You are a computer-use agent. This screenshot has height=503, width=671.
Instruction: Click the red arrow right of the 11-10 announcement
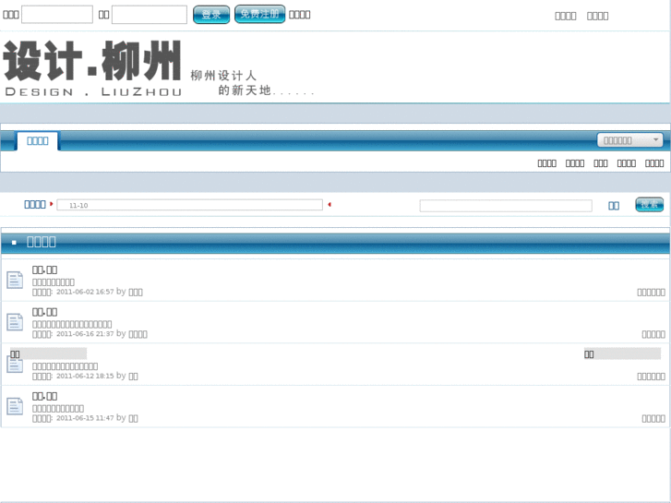[330, 205]
